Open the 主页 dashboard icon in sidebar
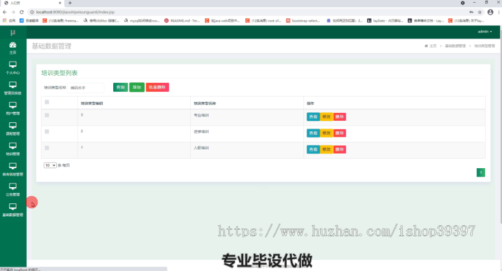The width and height of the screenshot is (502, 271). (13, 48)
